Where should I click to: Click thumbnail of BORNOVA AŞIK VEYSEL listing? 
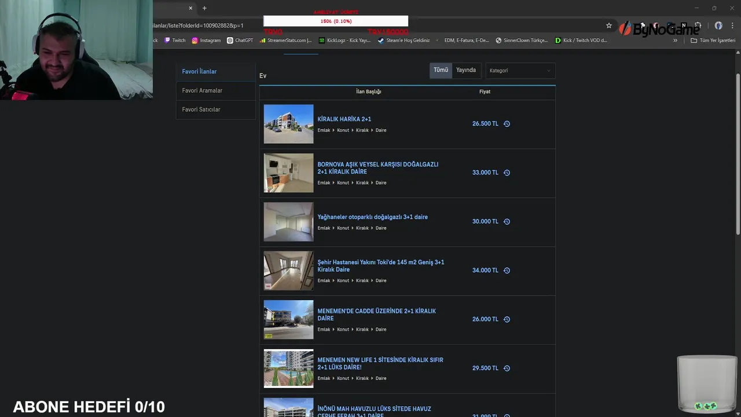[x=288, y=173]
